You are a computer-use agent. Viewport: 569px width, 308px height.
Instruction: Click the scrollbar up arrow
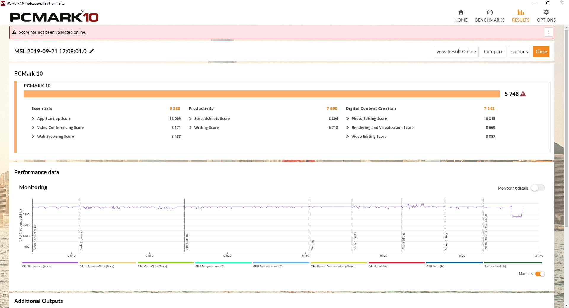click(566, 27)
